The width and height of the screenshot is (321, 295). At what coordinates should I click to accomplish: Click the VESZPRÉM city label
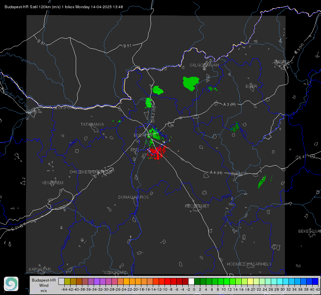(x=52, y=183)
